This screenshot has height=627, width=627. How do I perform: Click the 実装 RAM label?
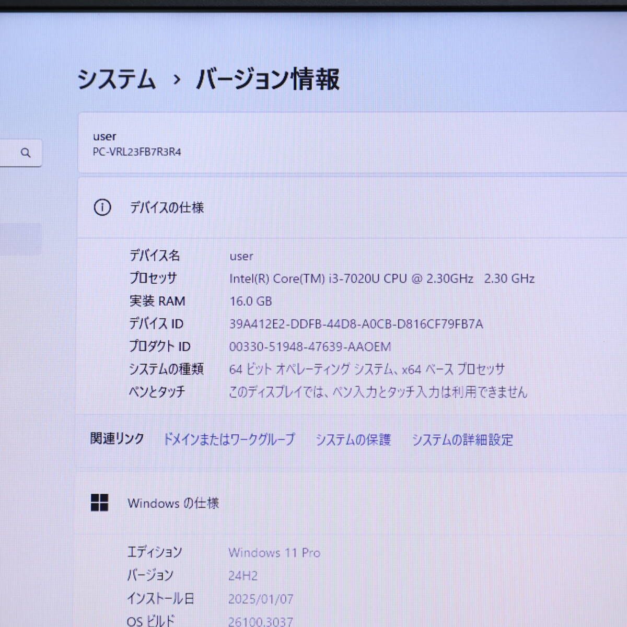click(x=157, y=301)
